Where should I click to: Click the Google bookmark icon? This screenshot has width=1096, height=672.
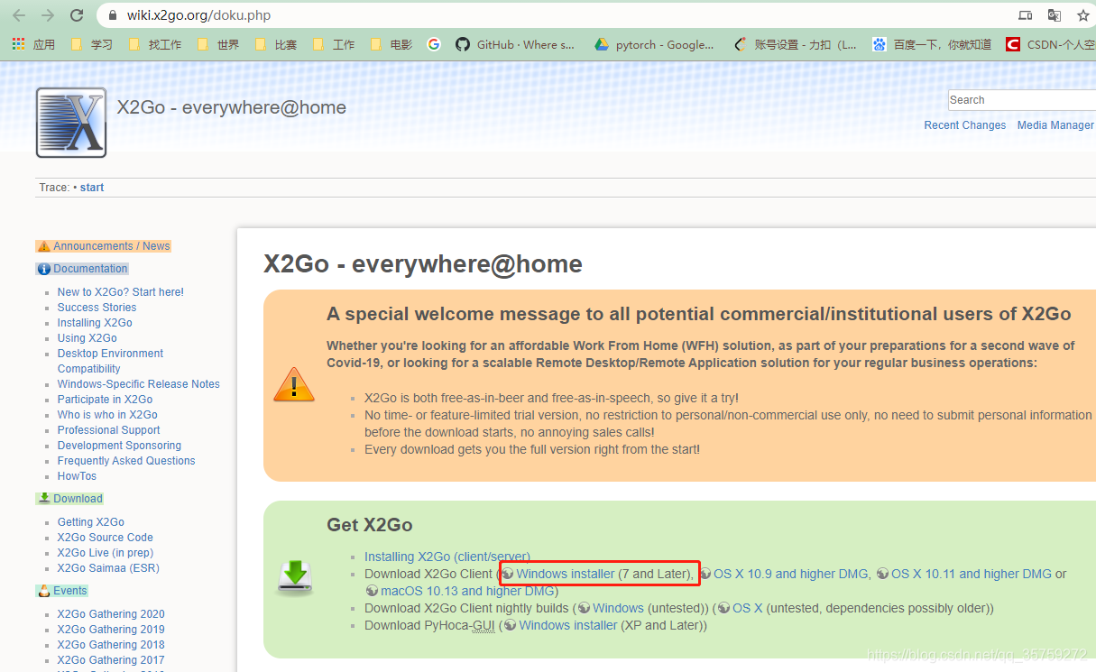(x=434, y=44)
